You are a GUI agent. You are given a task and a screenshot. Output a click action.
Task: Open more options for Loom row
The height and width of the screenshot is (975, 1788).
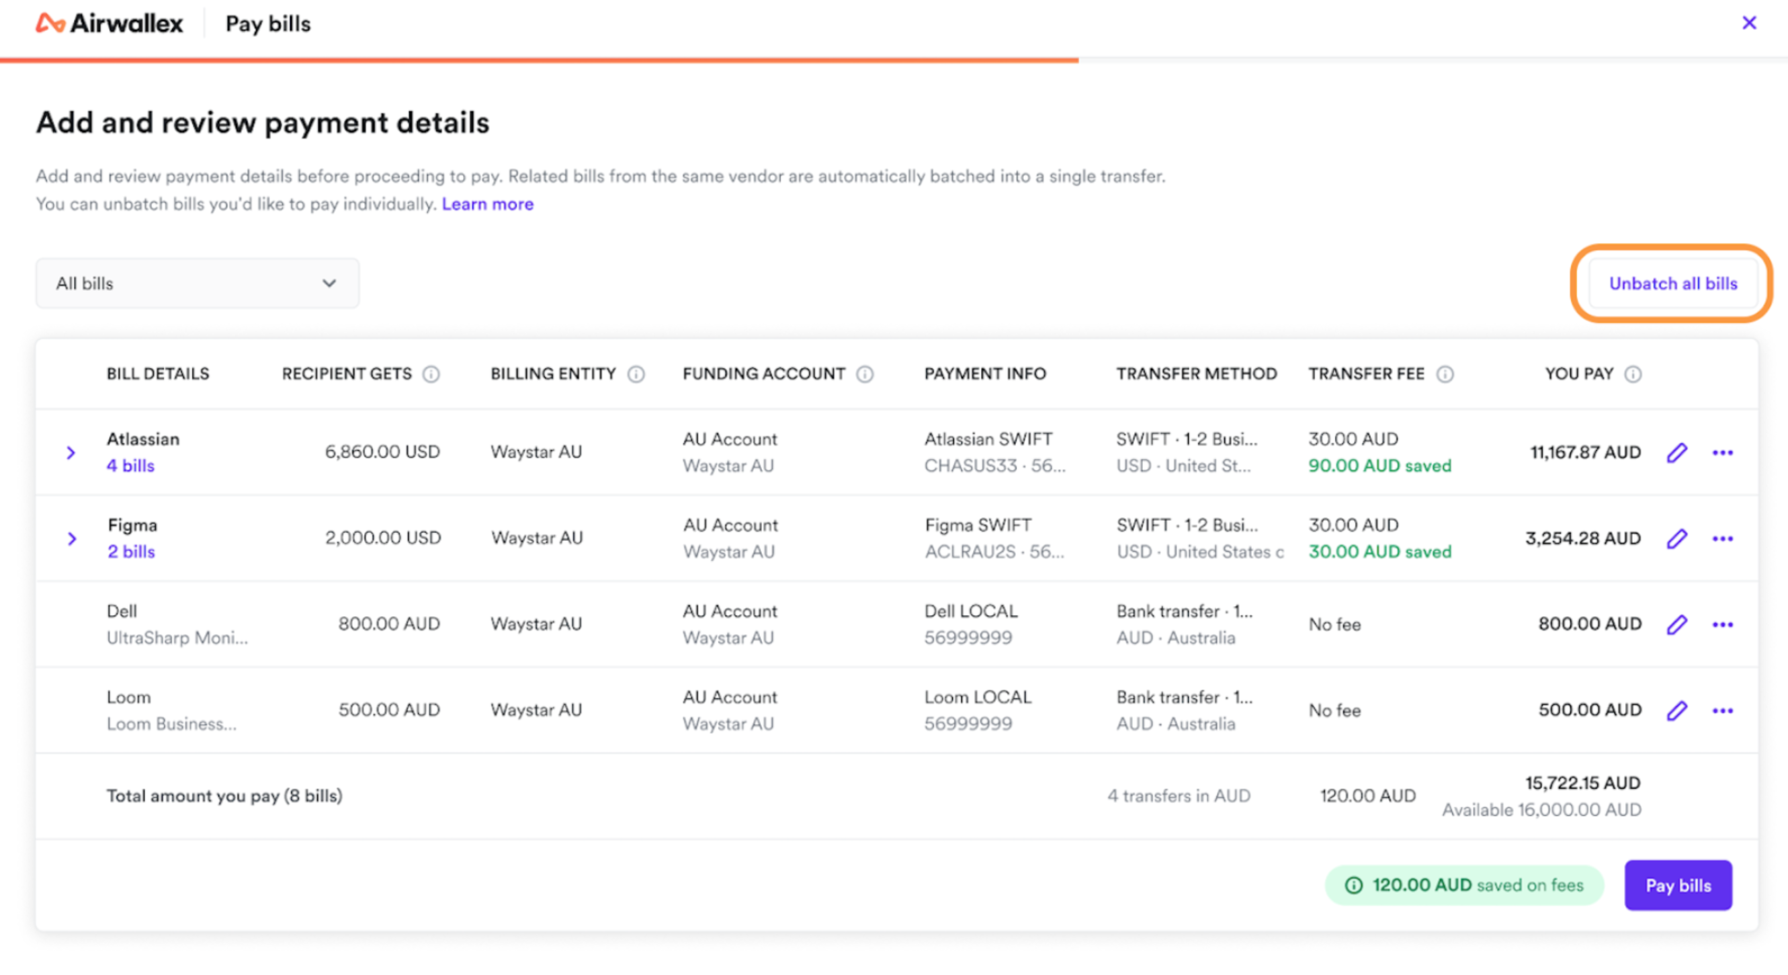1723,711
